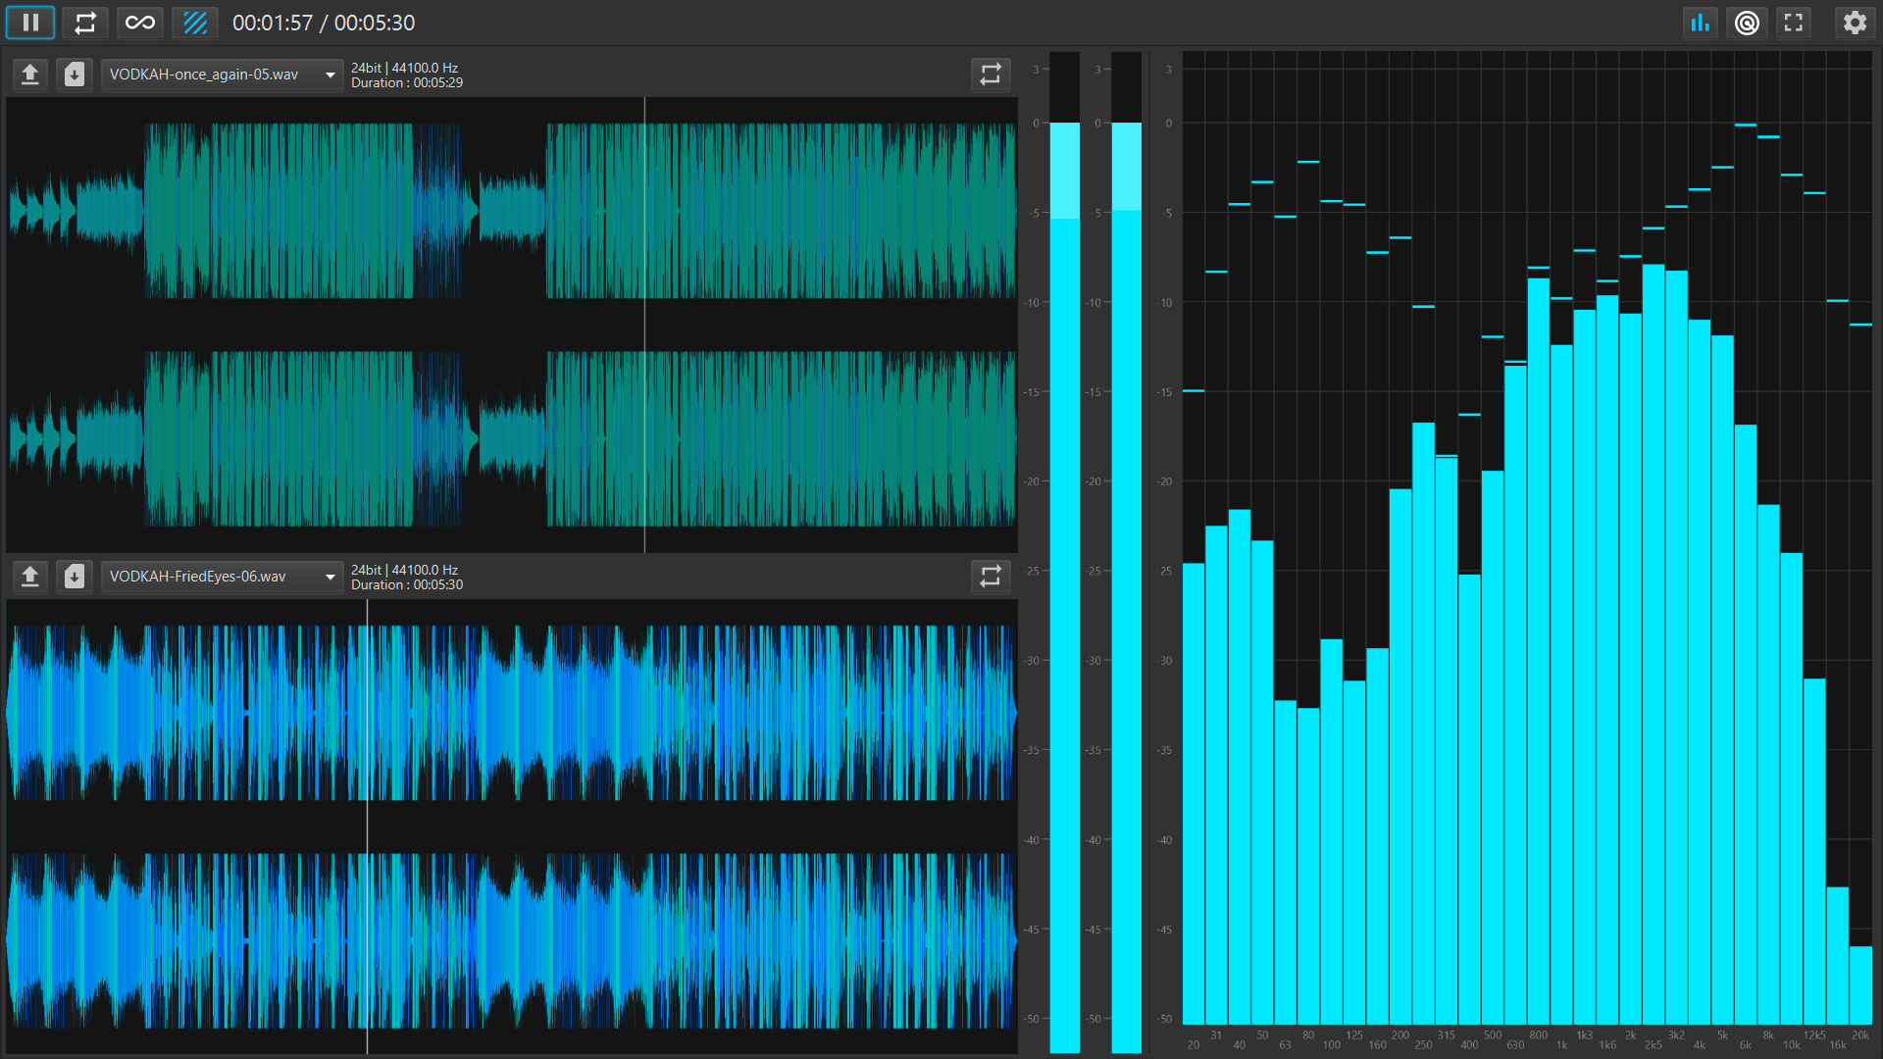The width and height of the screenshot is (1883, 1059).
Task: Enter fullscreen mode
Action: pyautogui.click(x=1794, y=23)
